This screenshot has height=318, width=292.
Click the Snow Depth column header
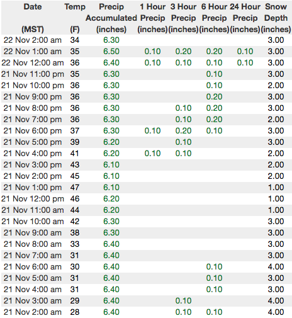(276, 18)
